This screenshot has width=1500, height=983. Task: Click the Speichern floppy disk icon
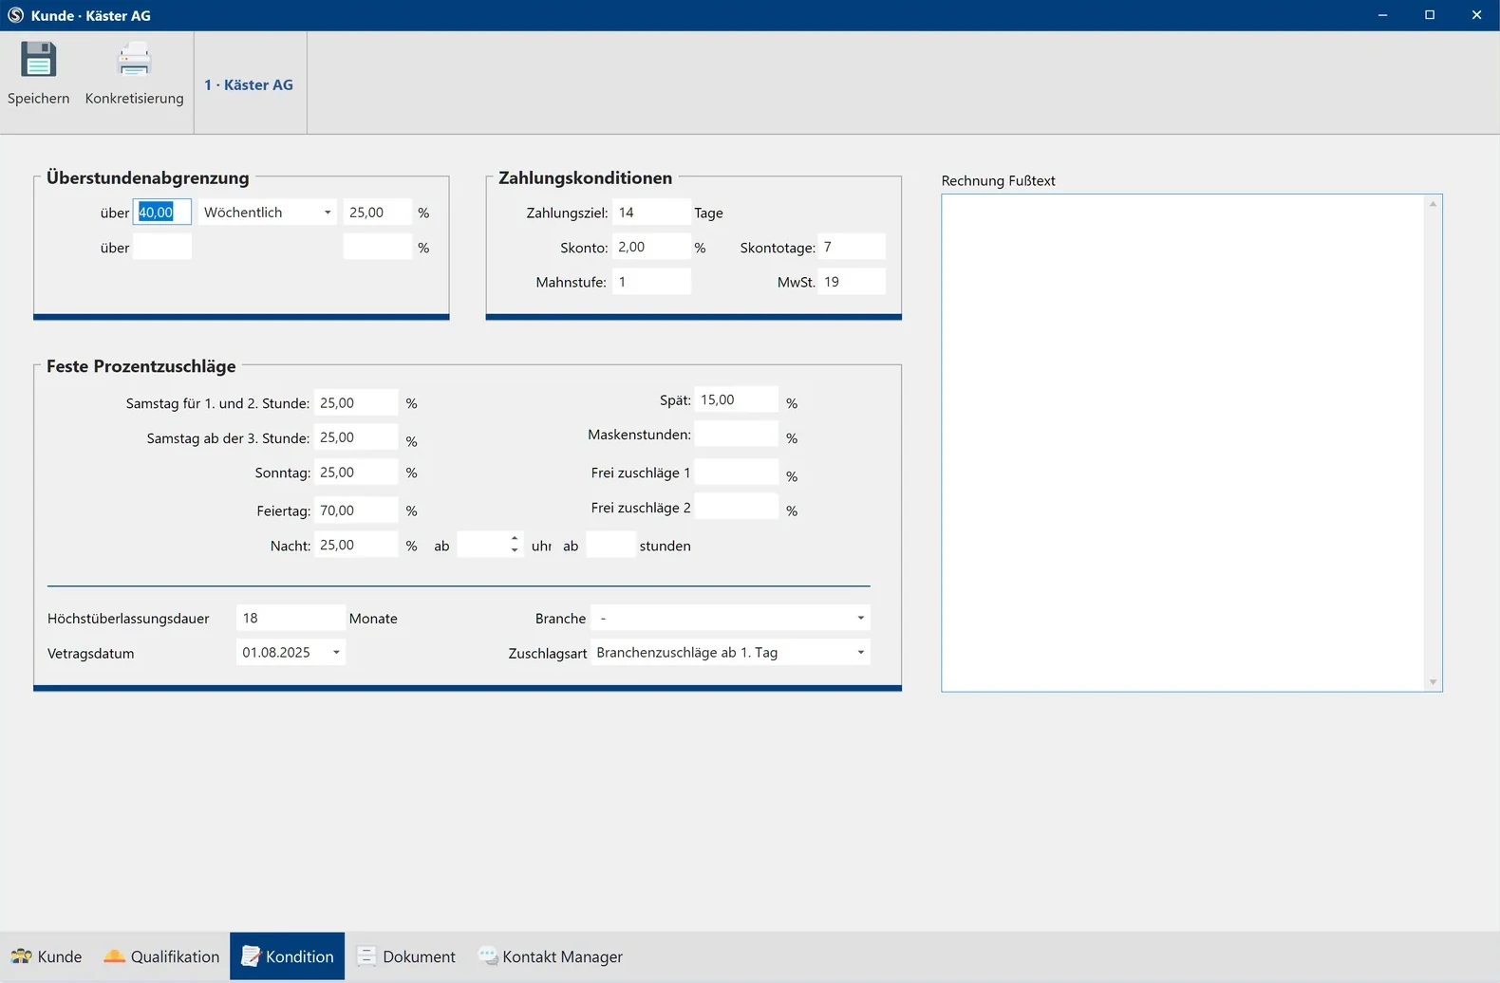point(38,60)
